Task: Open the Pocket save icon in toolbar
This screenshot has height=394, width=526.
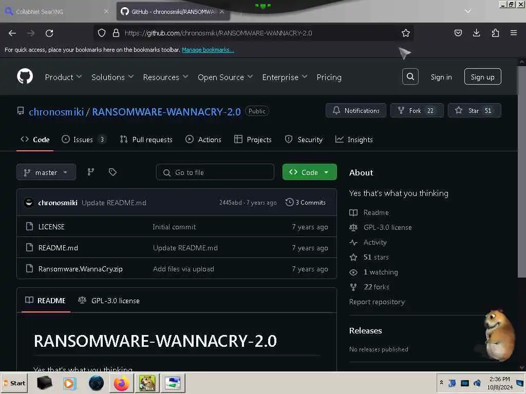Action: tap(458, 33)
